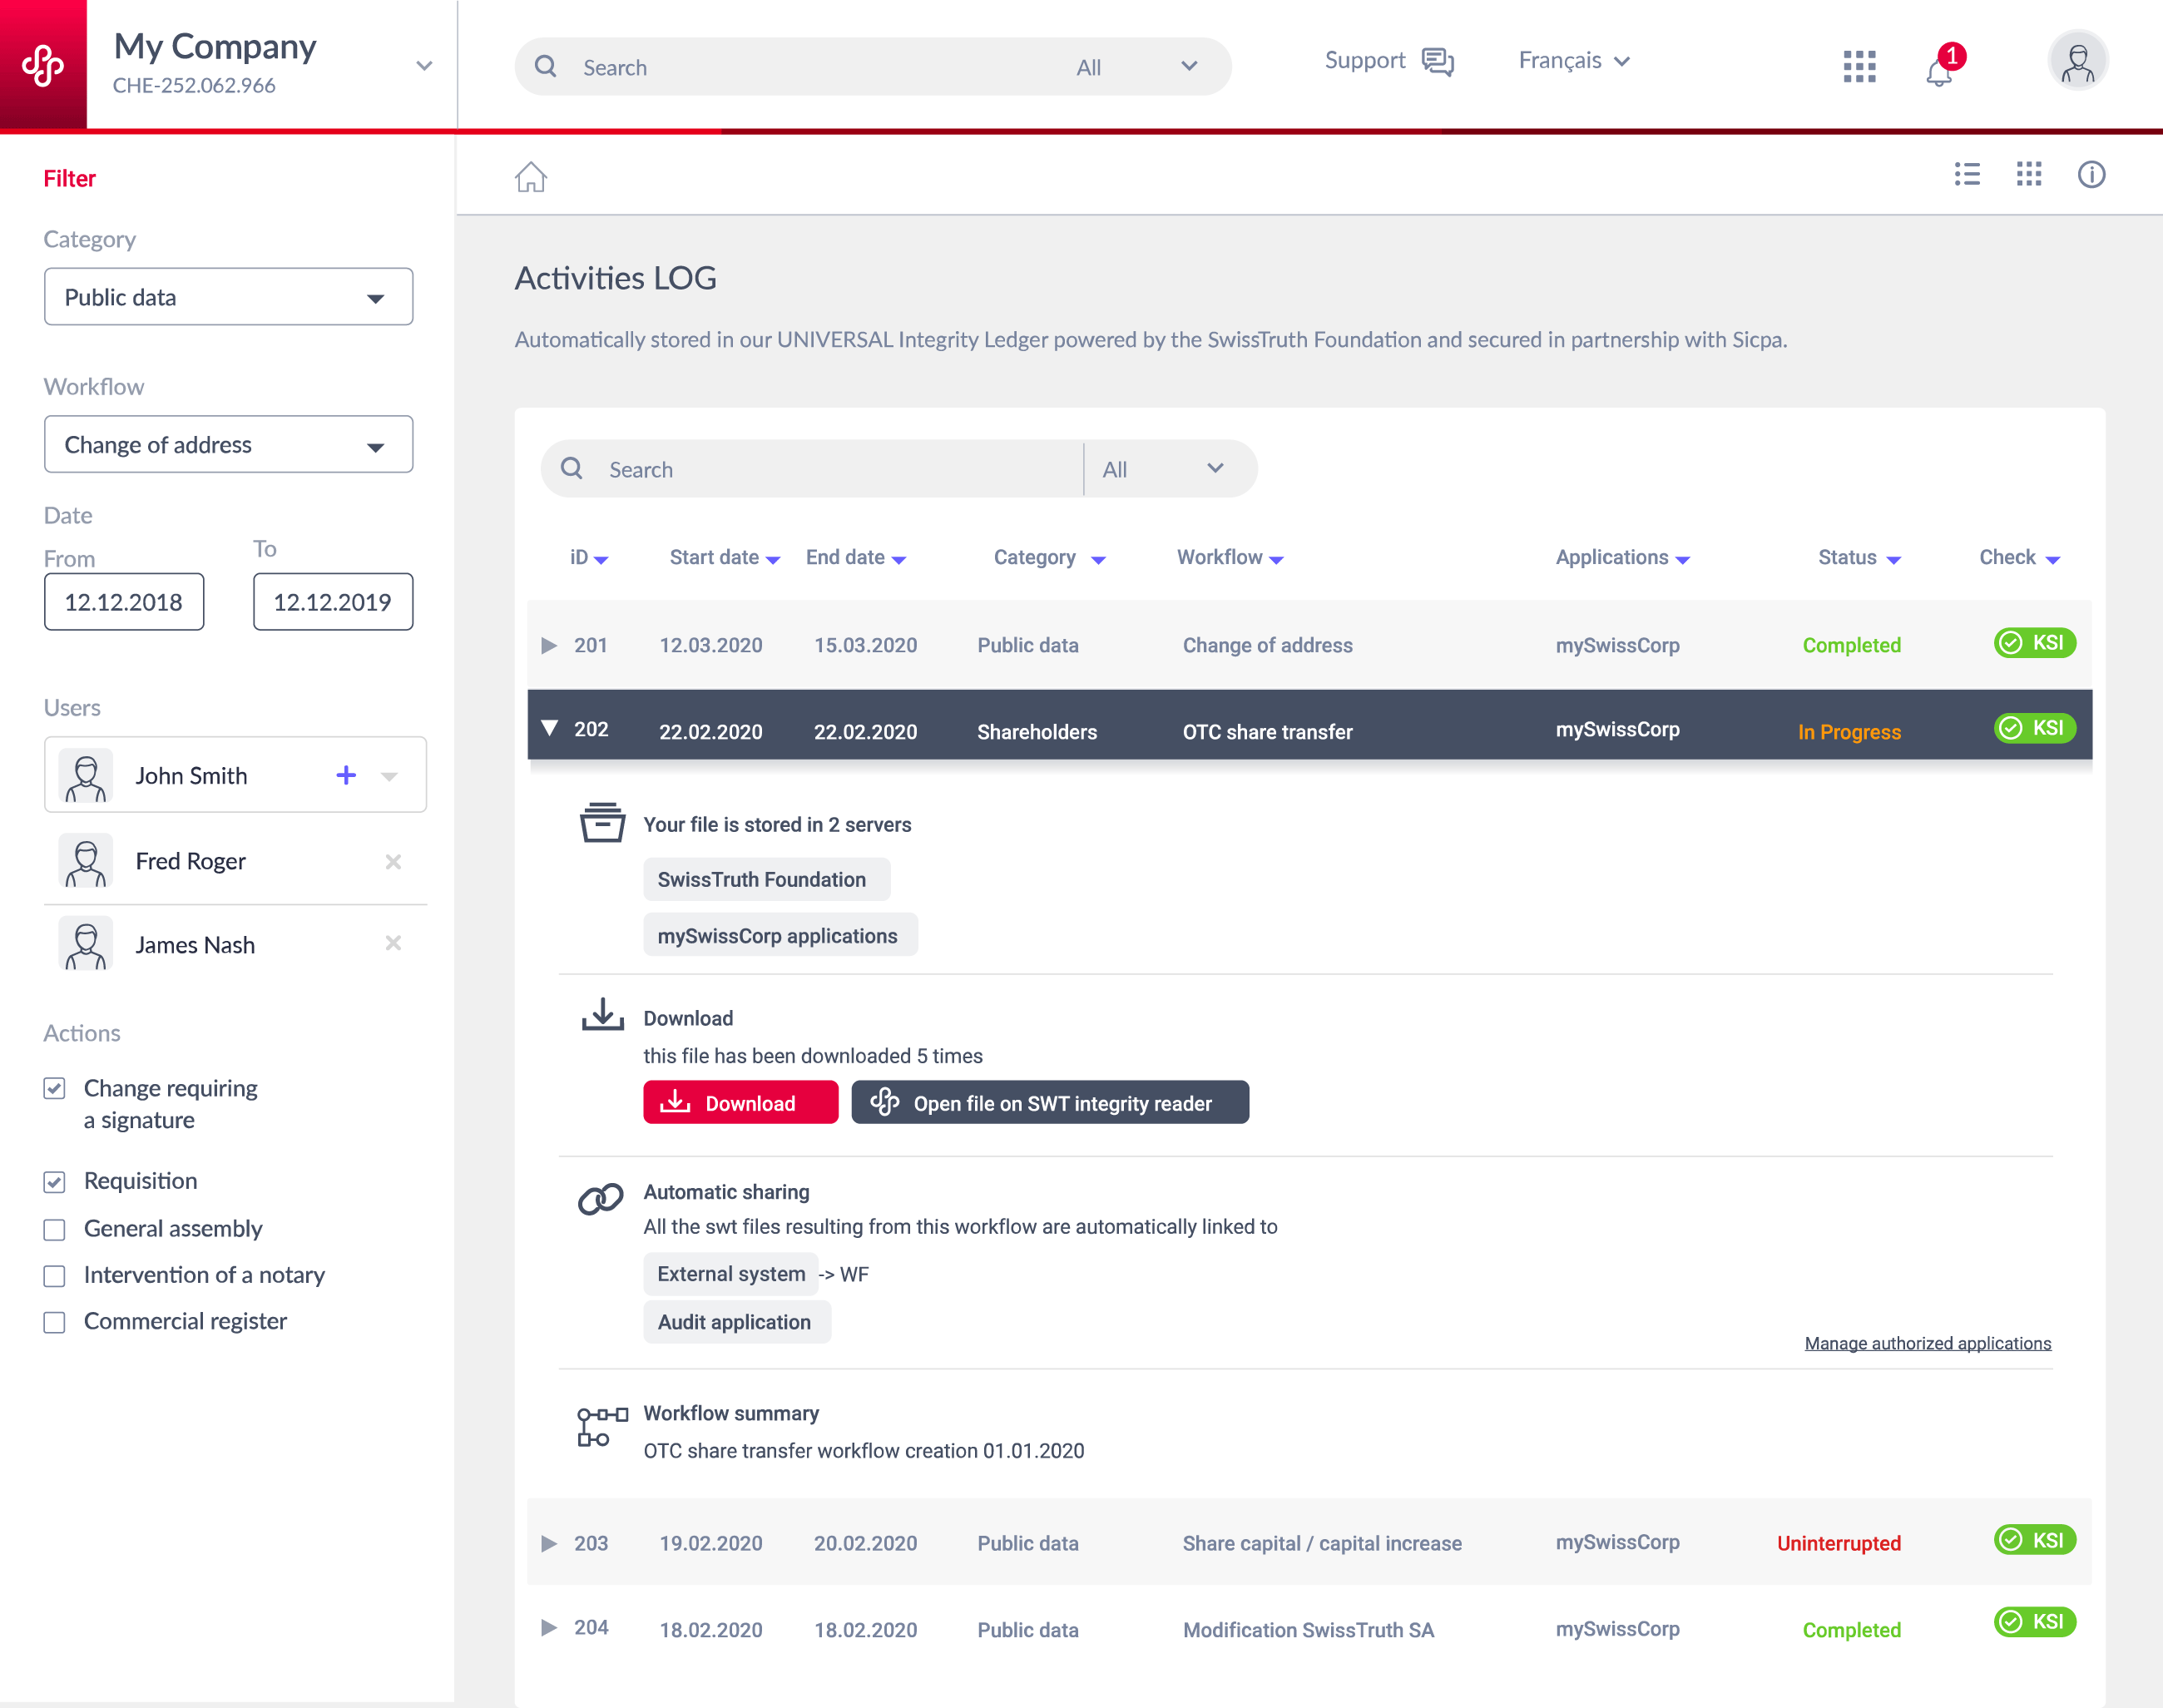Click the External system chip
The width and height of the screenshot is (2163, 1708).
[x=730, y=1274]
